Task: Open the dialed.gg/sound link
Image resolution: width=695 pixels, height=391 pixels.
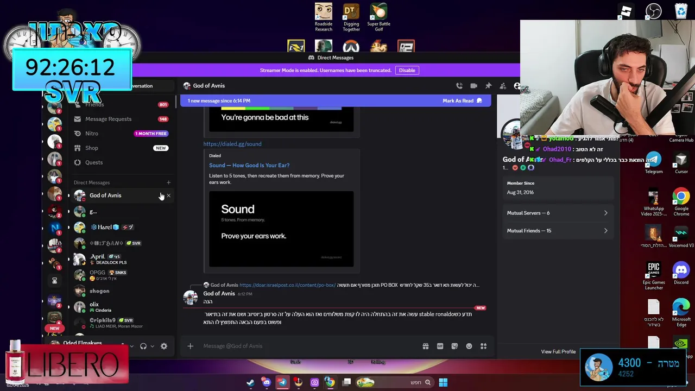Action: pos(232,144)
